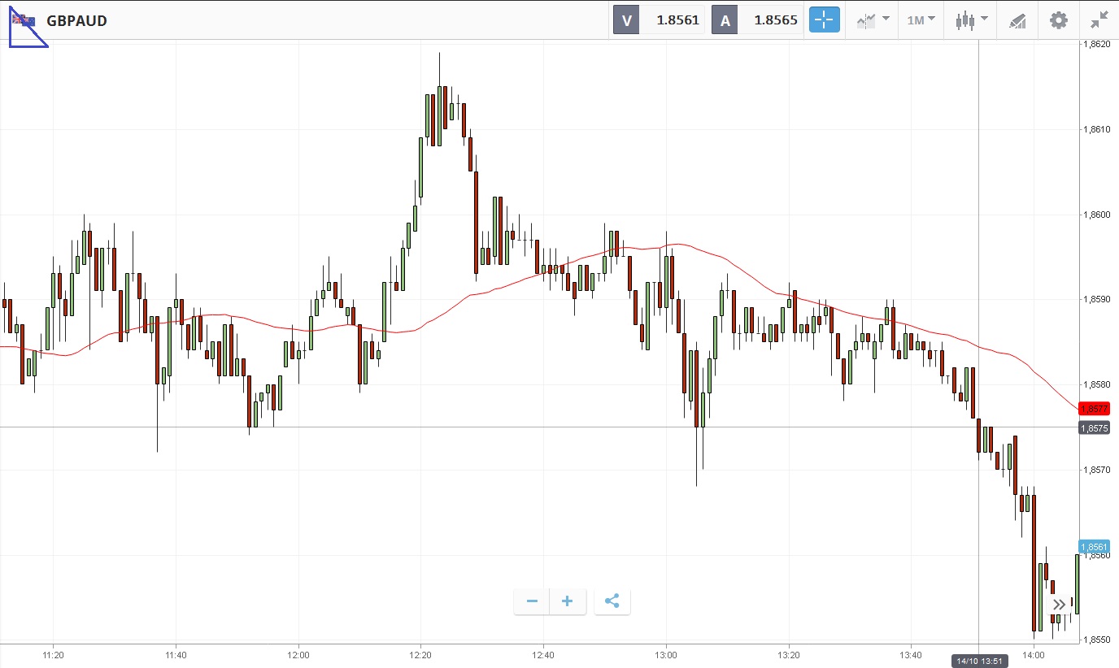Click the blue 1,8561 current price tag

(x=1094, y=547)
